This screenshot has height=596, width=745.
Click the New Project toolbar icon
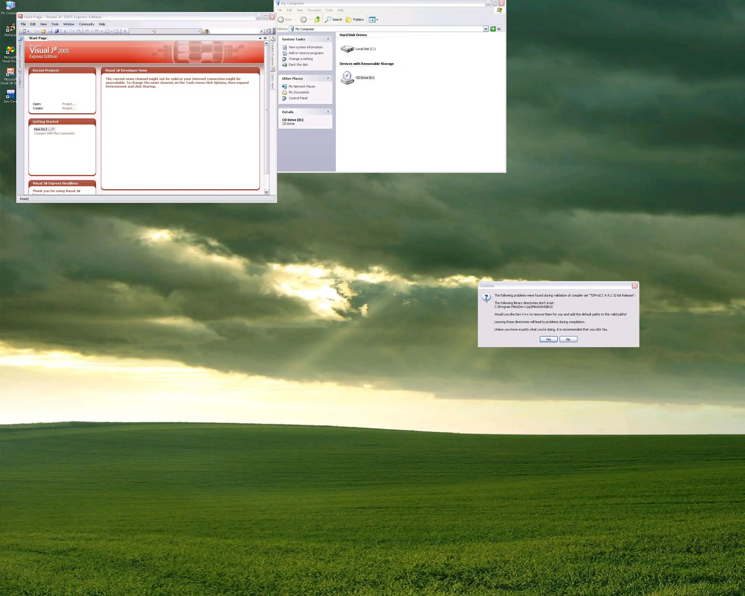(x=24, y=31)
